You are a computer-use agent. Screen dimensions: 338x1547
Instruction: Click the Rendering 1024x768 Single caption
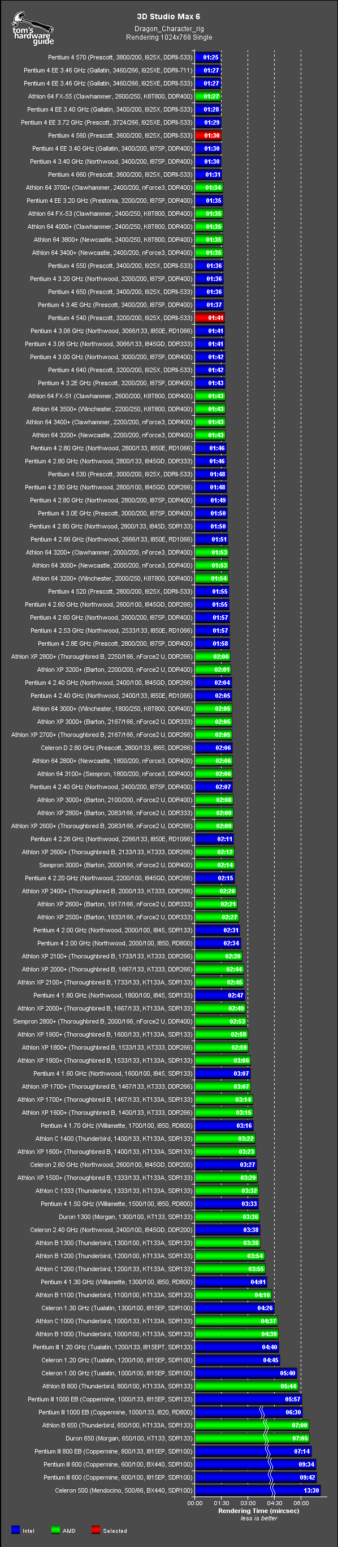[x=169, y=37]
